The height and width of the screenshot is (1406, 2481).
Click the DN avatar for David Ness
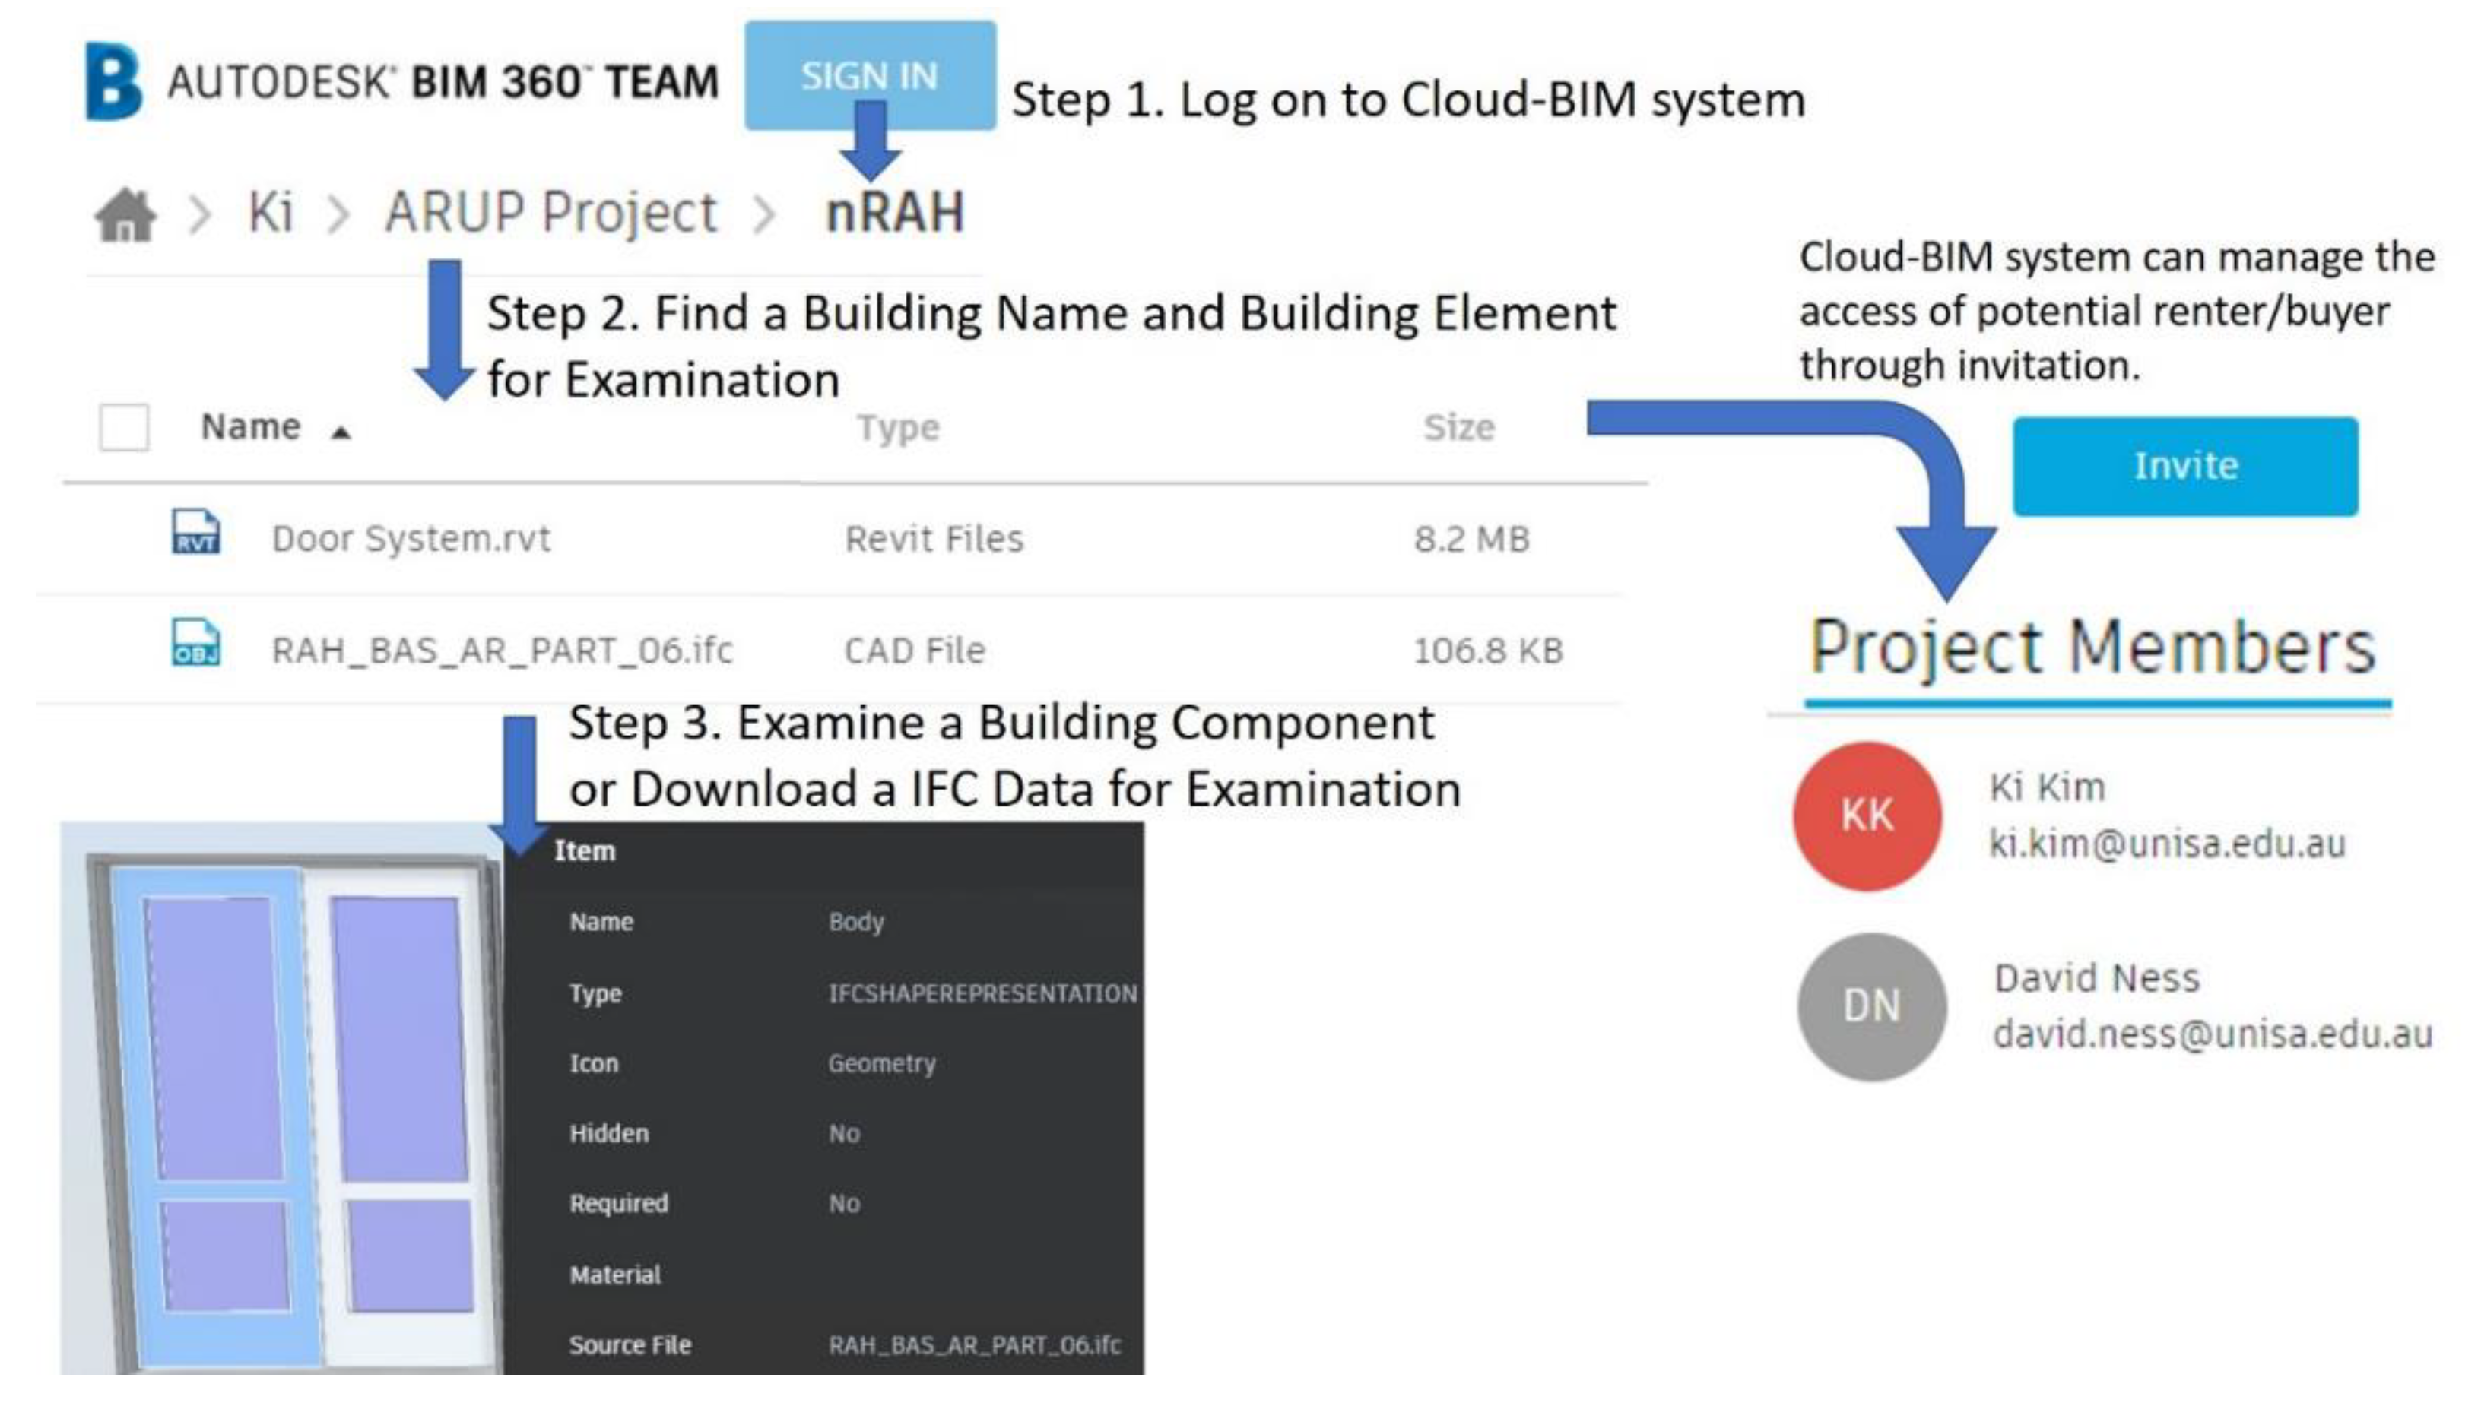pos(1871,1006)
